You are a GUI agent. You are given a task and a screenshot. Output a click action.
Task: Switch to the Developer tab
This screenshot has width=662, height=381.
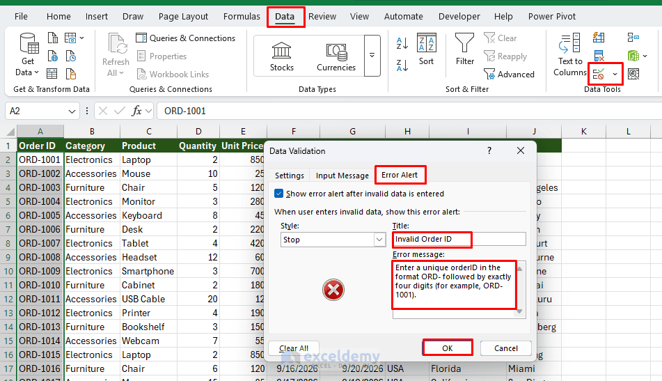[x=459, y=17]
